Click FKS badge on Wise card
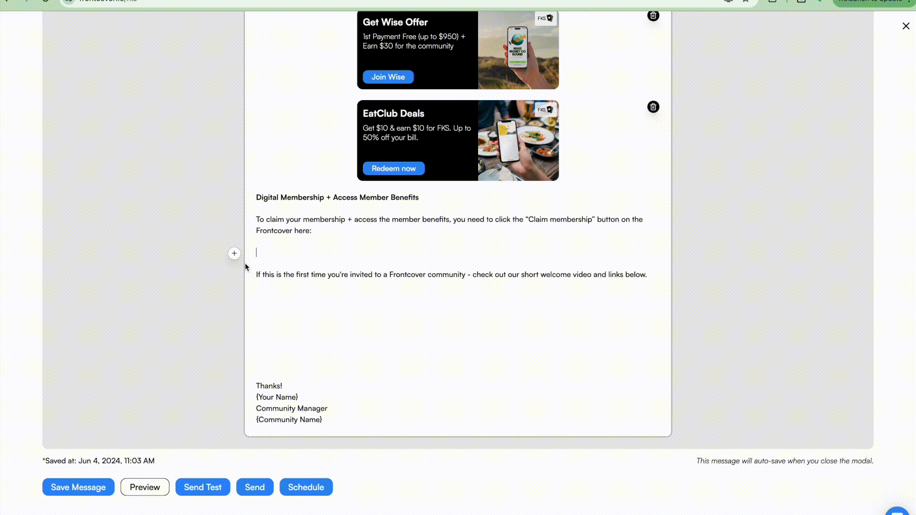916x515 pixels. pyautogui.click(x=545, y=19)
